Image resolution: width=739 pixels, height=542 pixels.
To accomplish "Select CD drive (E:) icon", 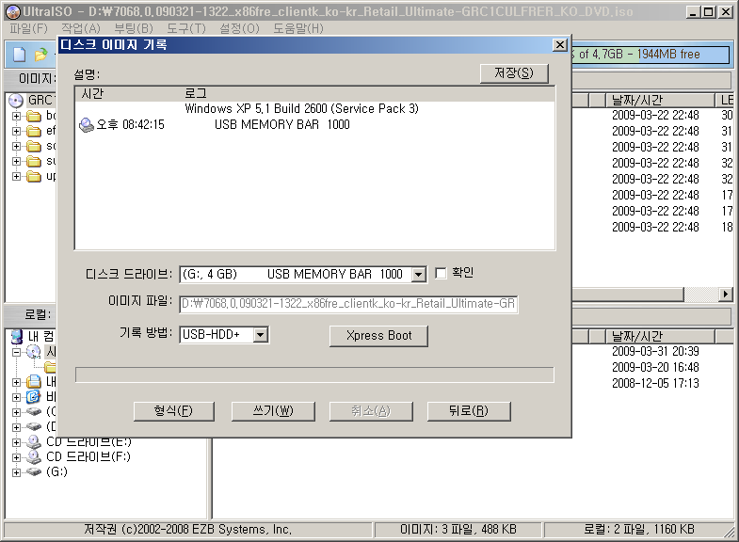I will pos(34,441).
